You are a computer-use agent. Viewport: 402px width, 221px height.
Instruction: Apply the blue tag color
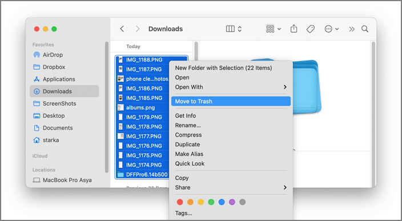(222, 202)
